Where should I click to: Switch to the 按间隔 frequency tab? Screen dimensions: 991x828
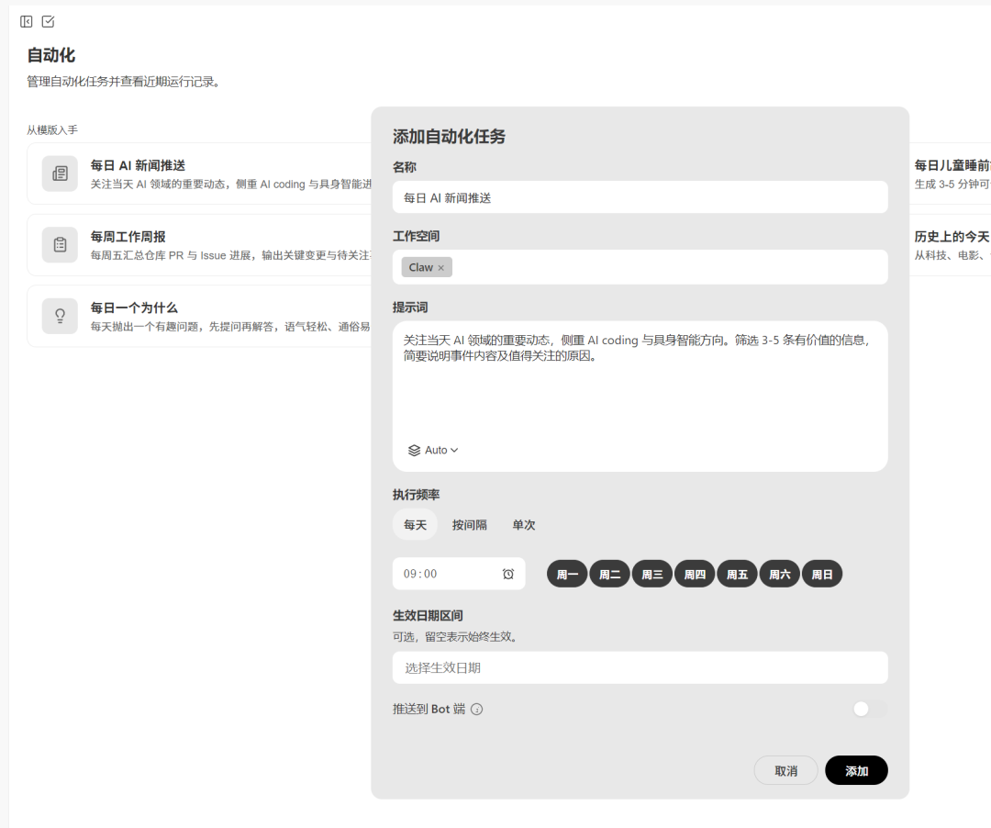(x=469, y=525)
